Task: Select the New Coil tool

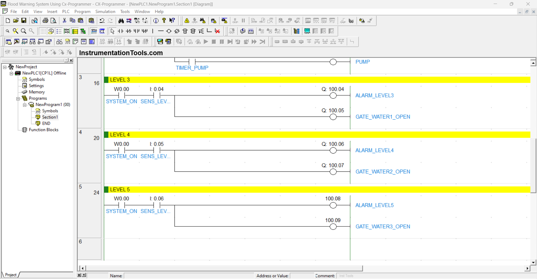Action: [x=169, y=31]
